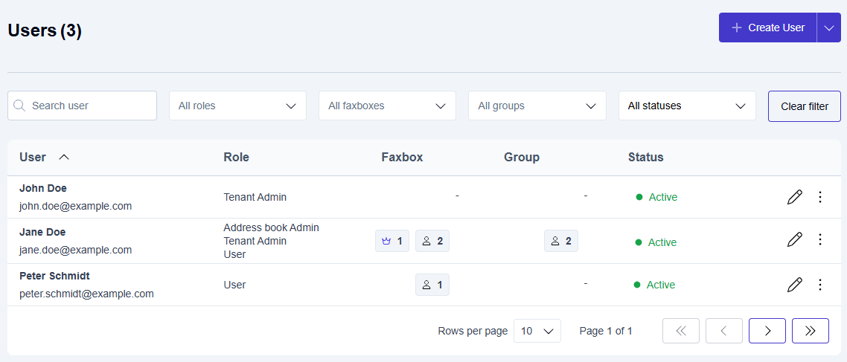Change the Rows per page dropdown
Image resolution: width=847 pixels, height=362 pixels.
[x=537, y=331]
